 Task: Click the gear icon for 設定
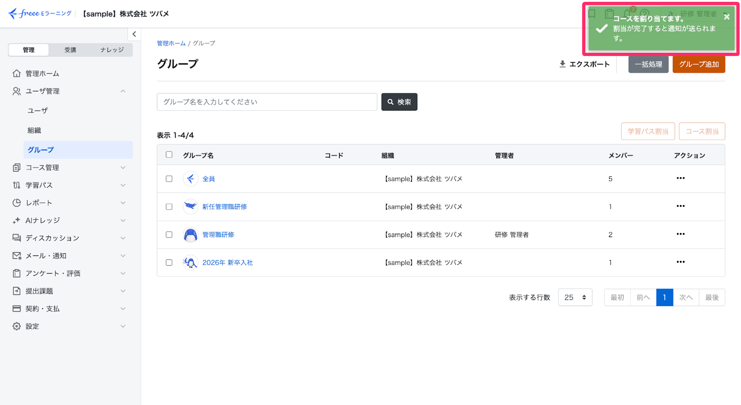pos(17,326)
